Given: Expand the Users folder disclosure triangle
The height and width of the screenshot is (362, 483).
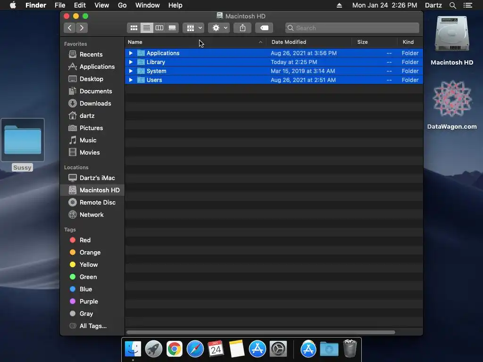Looking at the screenshot, I should [131, 80].
